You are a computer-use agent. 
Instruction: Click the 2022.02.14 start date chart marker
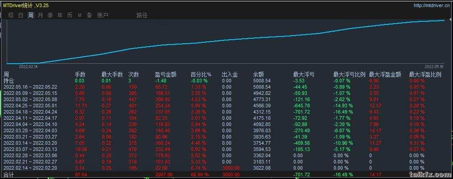(x=28, y=66)
